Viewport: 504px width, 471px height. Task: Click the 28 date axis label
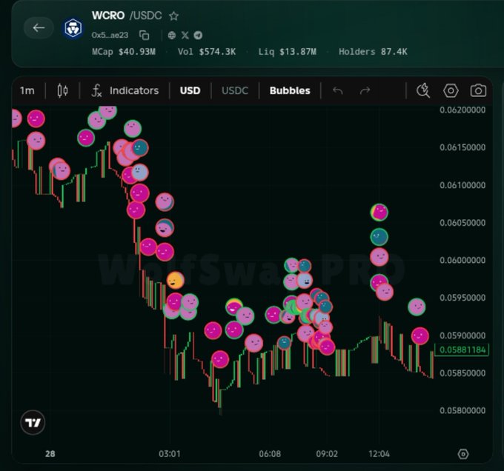click(x=50, y=454)
